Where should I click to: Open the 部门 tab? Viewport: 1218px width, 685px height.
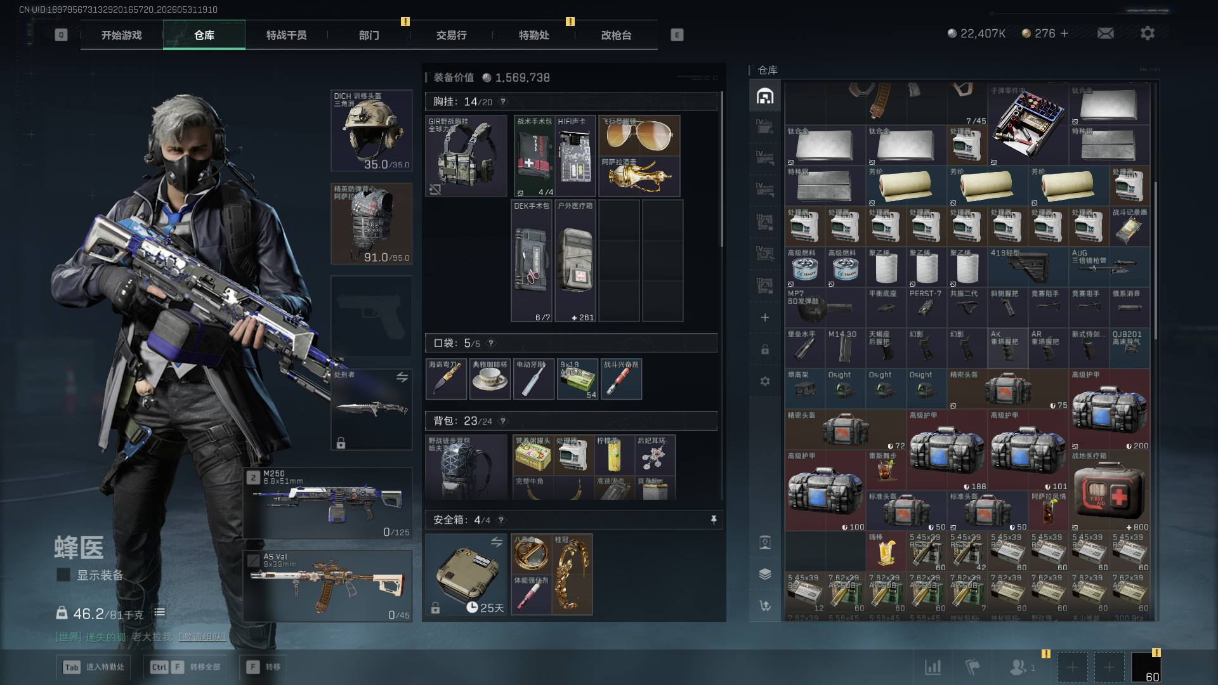click(369, 35)
